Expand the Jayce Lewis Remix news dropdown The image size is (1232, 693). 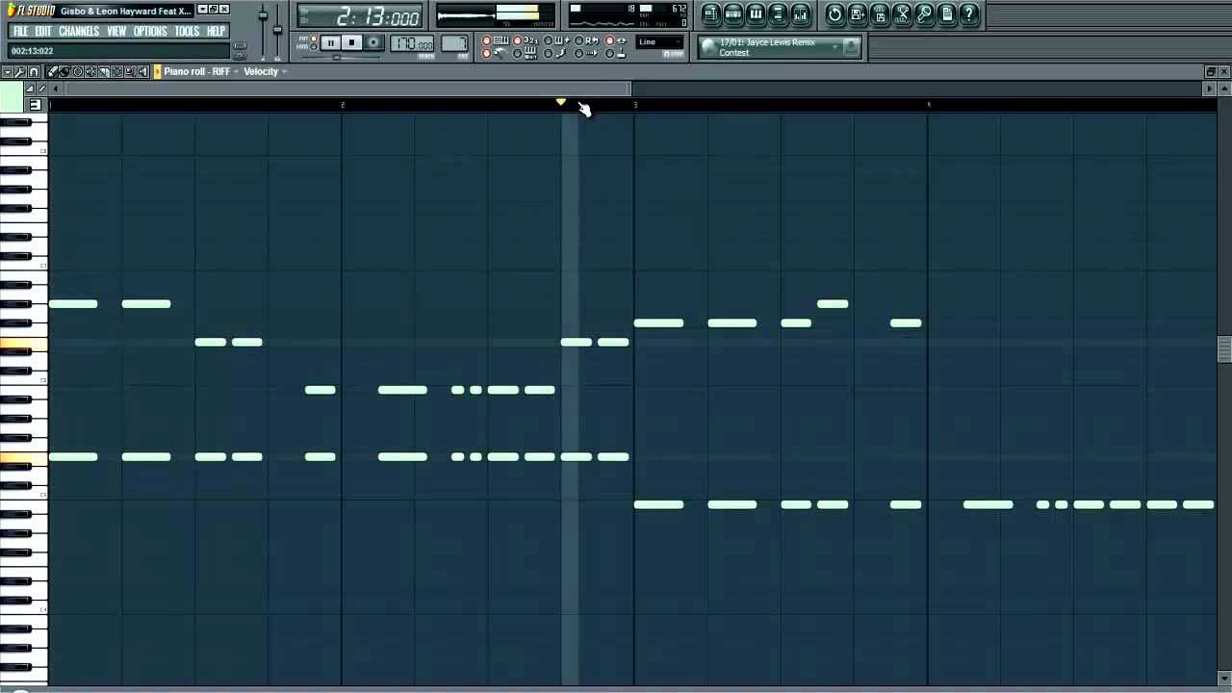(835, 45)
